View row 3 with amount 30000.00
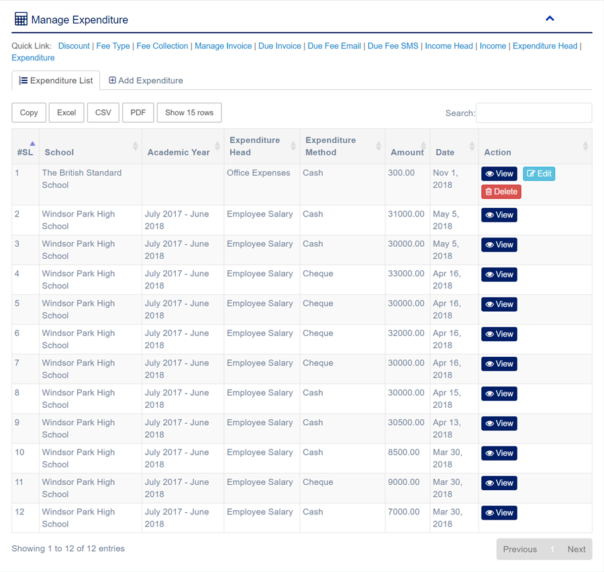 coord(499,245)
